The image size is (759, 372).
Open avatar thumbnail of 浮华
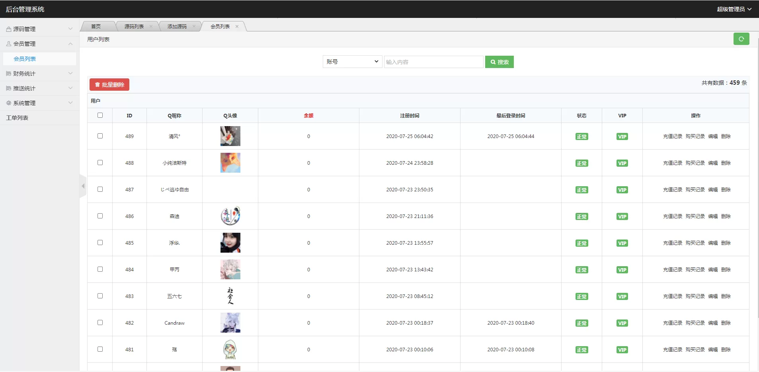[x=230, y=243]
